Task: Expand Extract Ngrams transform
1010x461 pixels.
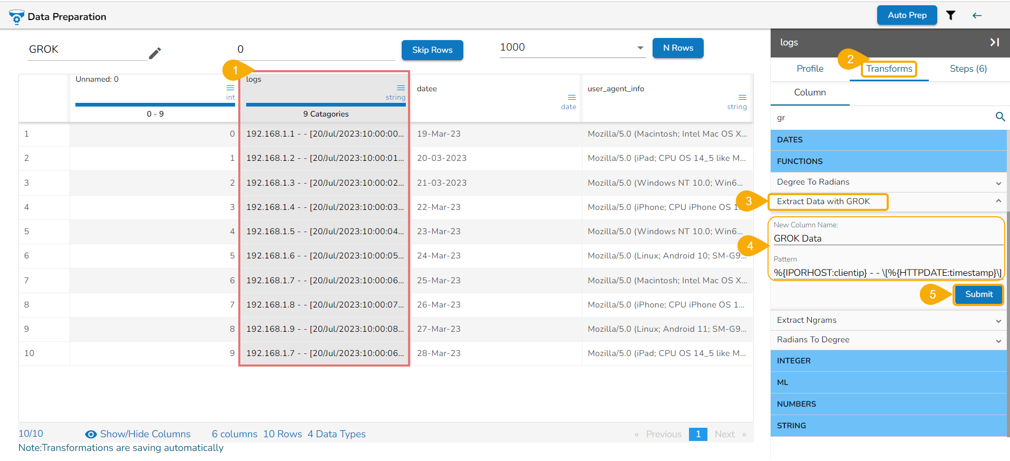Action: pyautogui.click(x=998, y=321)
